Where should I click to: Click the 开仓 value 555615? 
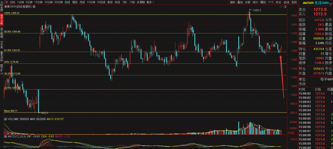click(x=319, y=69)
